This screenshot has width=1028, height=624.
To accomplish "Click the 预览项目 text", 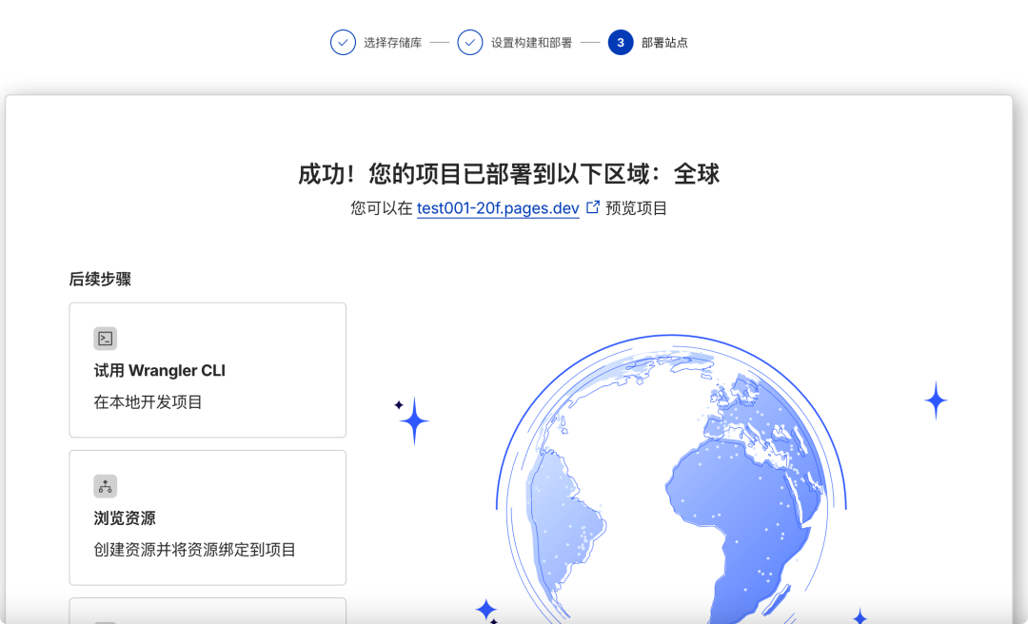I will [x=637, y=208].
